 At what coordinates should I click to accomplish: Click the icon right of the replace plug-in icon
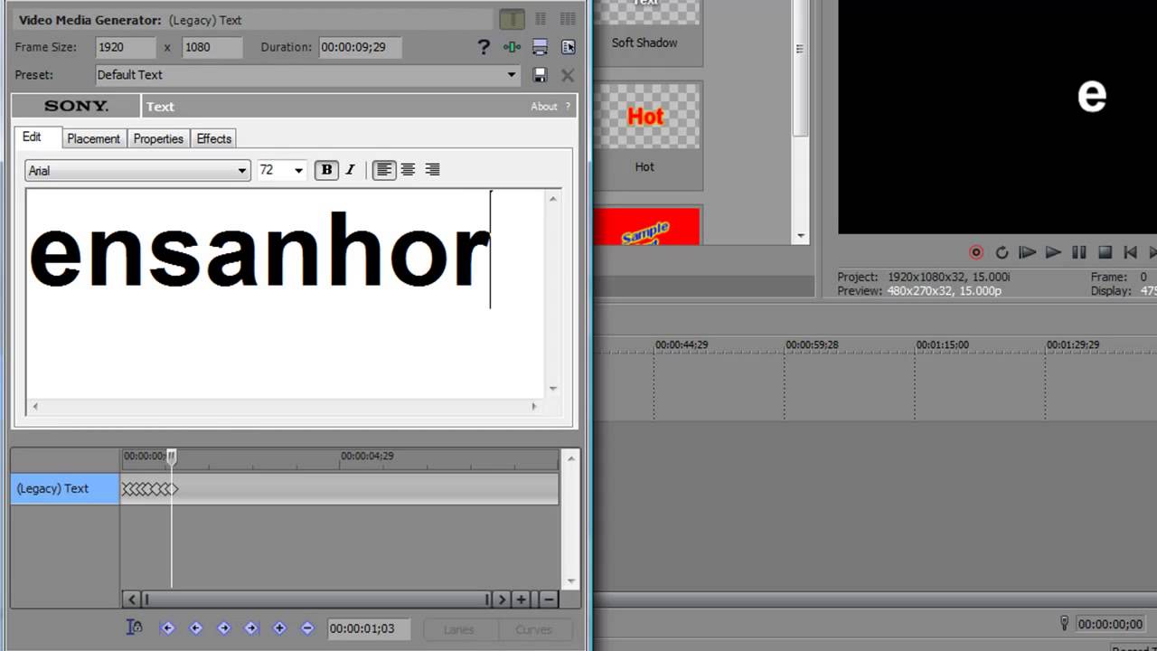pos(569,47)
